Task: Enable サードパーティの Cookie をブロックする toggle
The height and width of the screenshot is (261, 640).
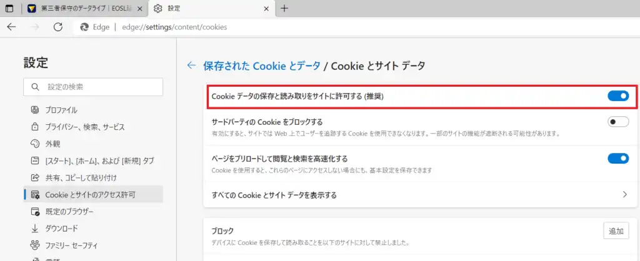Action: point(618,122)
